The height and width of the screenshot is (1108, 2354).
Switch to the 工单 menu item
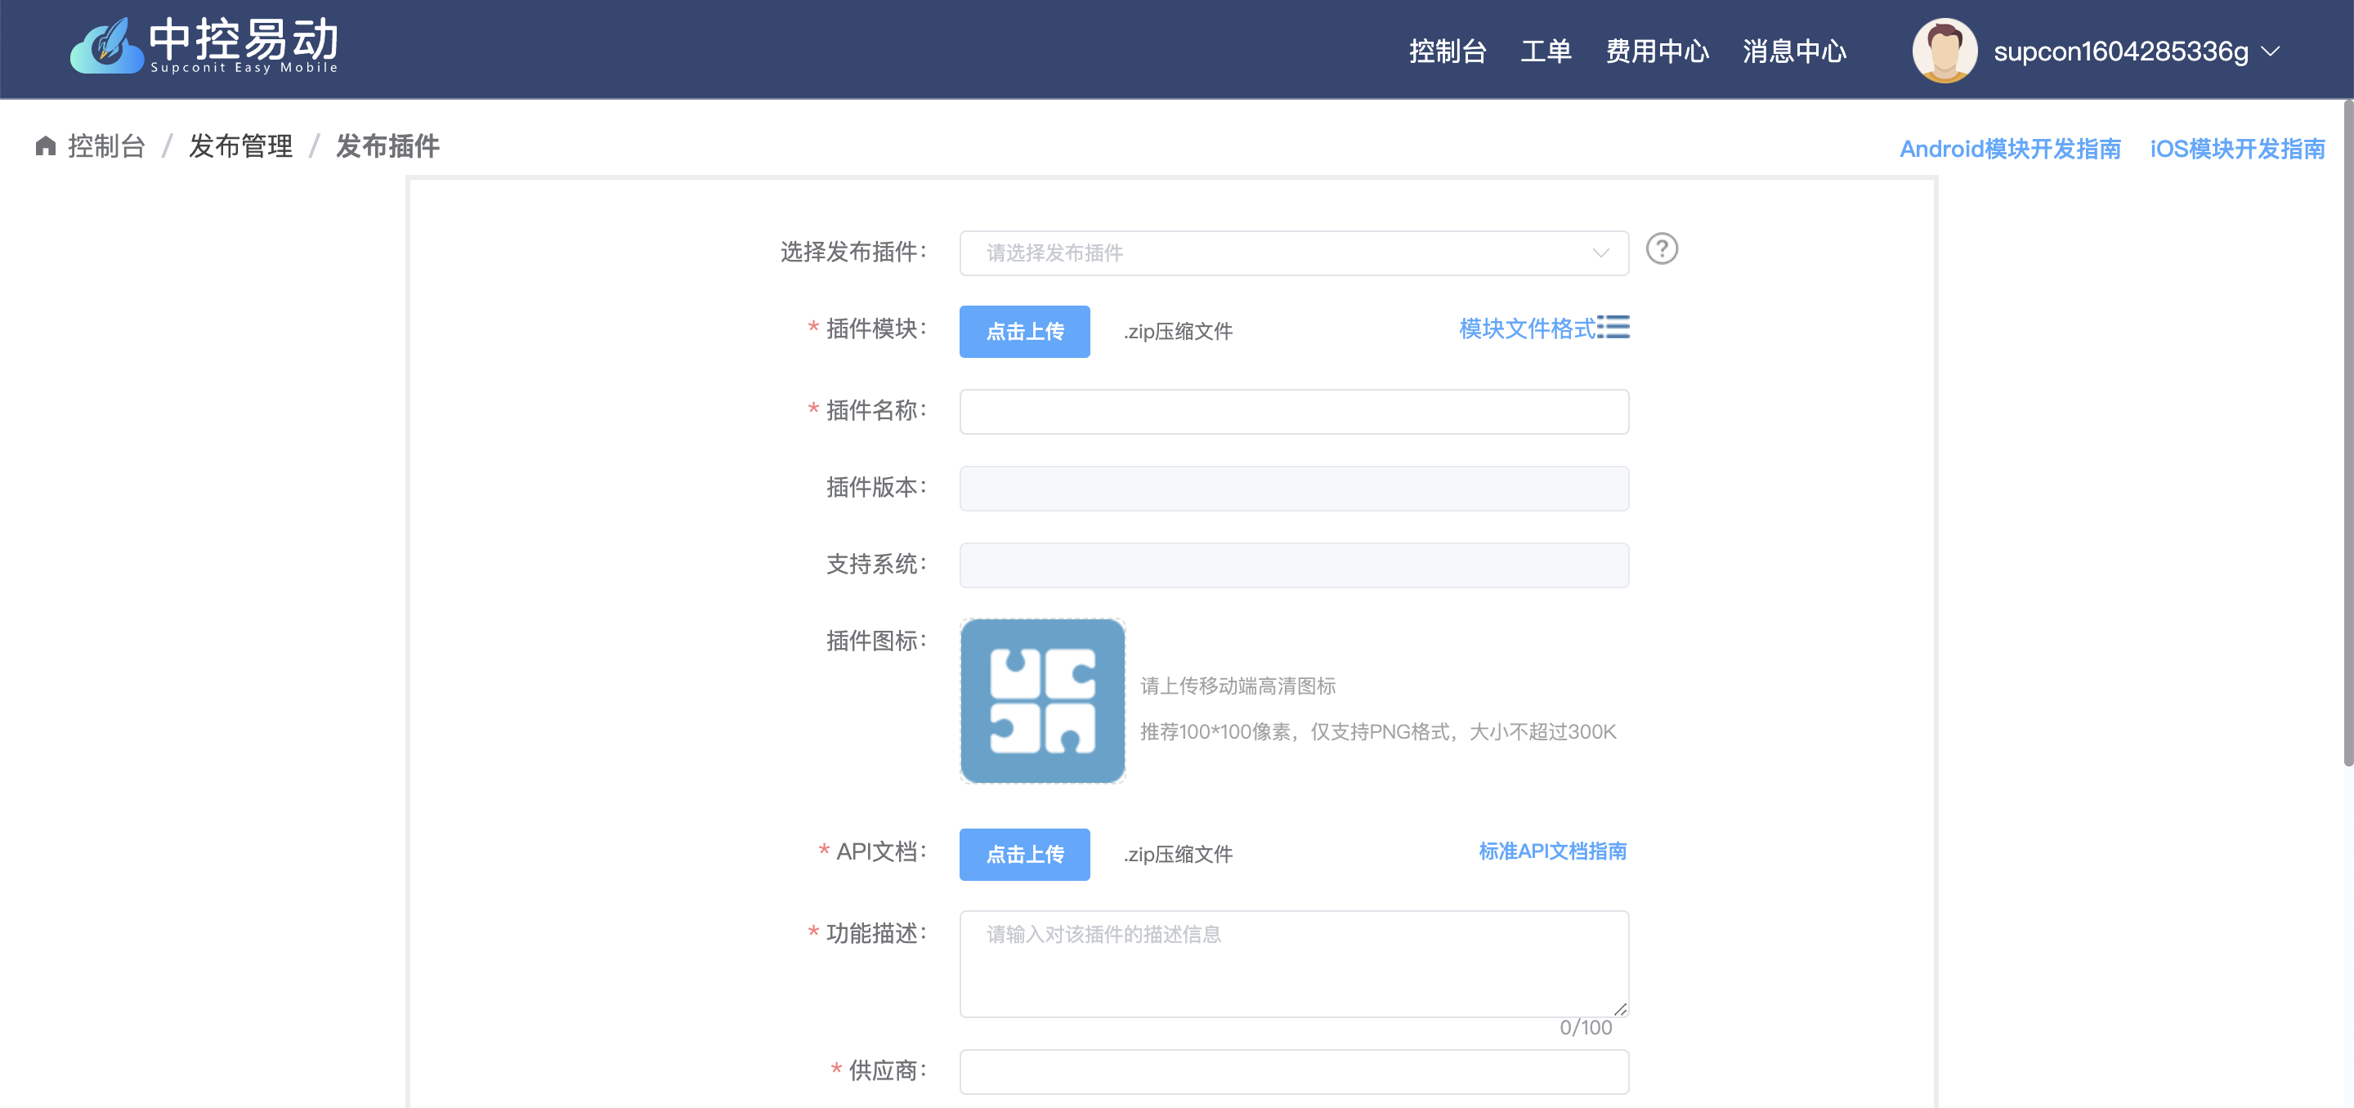[x=1546, y=52]
